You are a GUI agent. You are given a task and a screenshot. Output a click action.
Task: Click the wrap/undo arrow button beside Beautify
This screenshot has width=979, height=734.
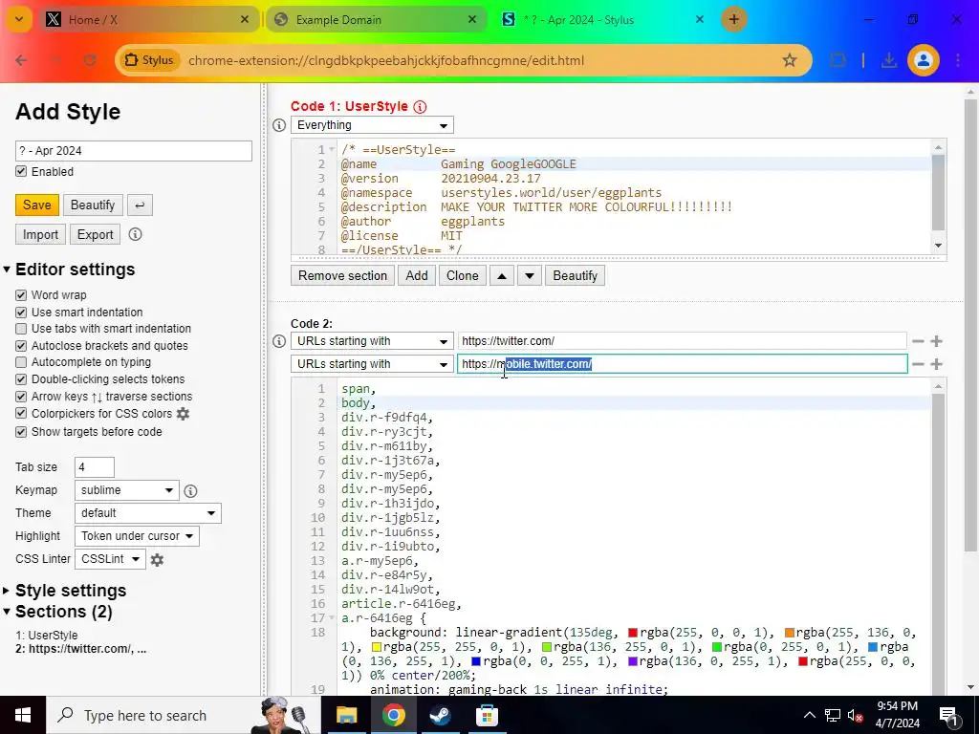pos(140,205)
